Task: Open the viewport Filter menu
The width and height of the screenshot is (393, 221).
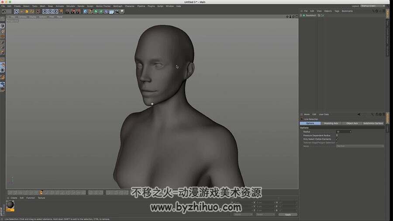Action: click(x=52, y=17)
